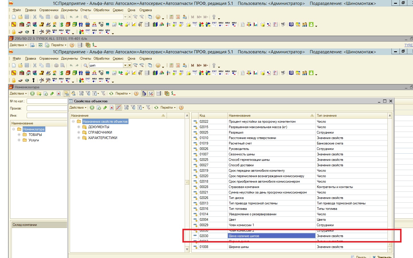Open the Отчеты menu in the Номенклатура window
Image resolution: width=413 pixels, height=258 pixels.
pyautogui.click(x=86, y=58)
